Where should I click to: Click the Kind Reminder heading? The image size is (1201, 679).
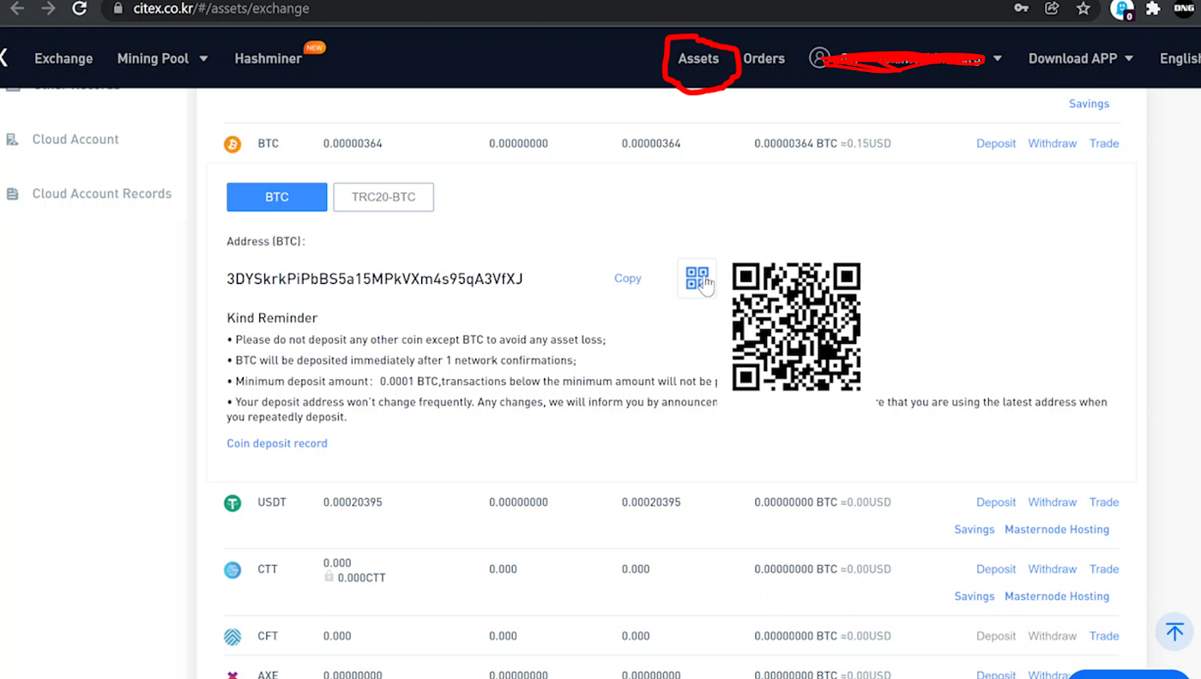point(272,318)
